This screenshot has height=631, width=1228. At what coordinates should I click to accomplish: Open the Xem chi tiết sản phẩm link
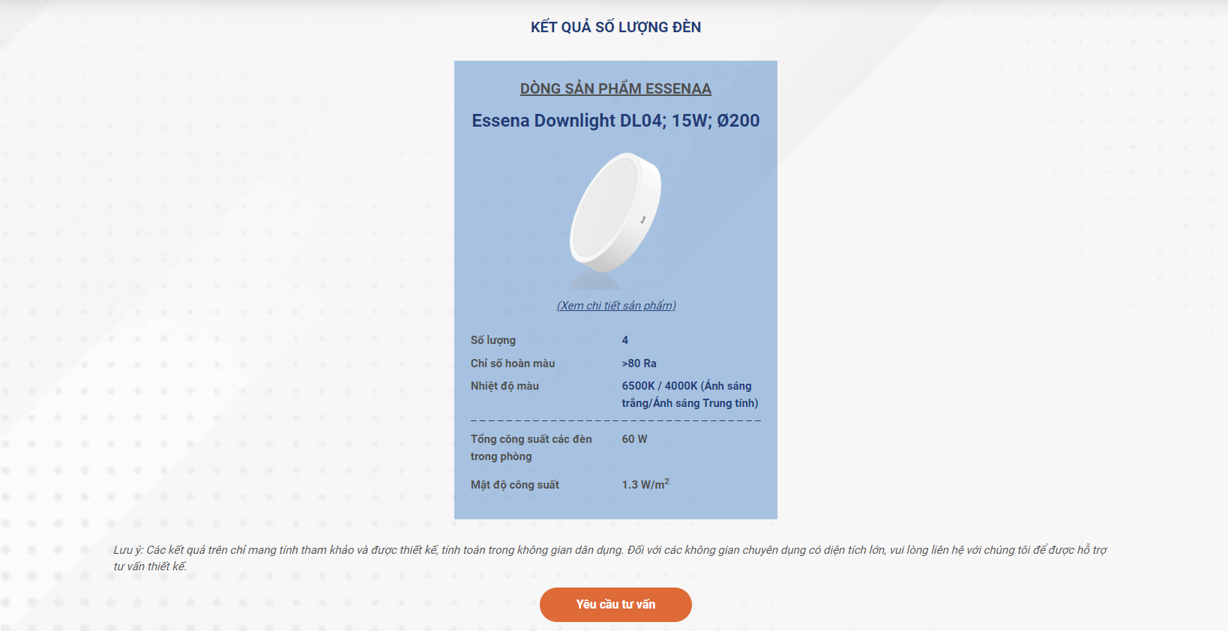click(x=616, y=306)
